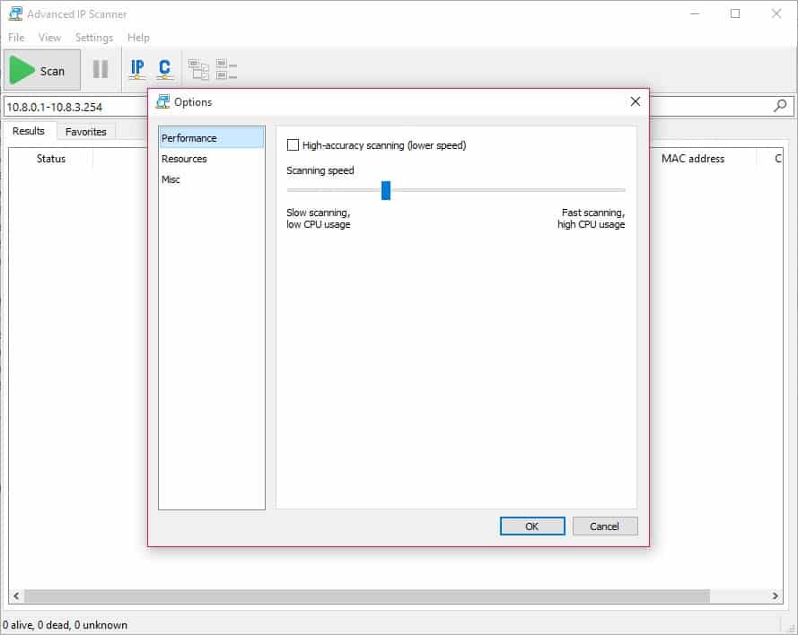Minimize the Advanced IP Scanner window
The width and height of the screenshot is (798, 635).
(695, 13)
